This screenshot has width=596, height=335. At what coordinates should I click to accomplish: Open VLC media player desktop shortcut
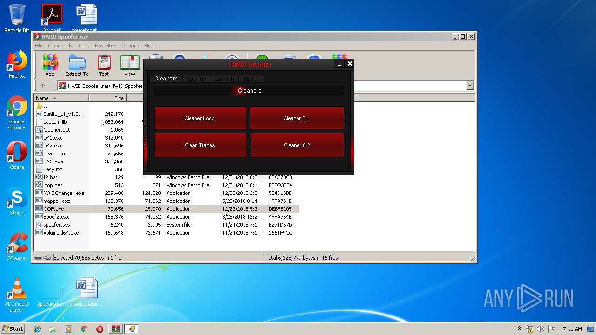coord(17,295)
